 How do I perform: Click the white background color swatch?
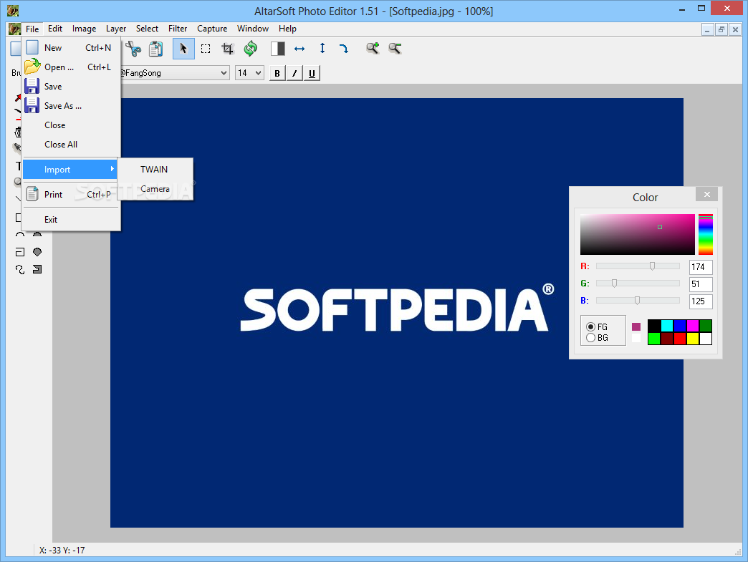pos(636,338)
